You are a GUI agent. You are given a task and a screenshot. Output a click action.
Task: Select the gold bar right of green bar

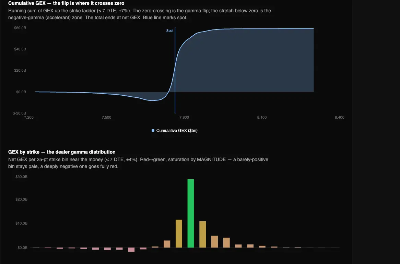click(202, 235)
